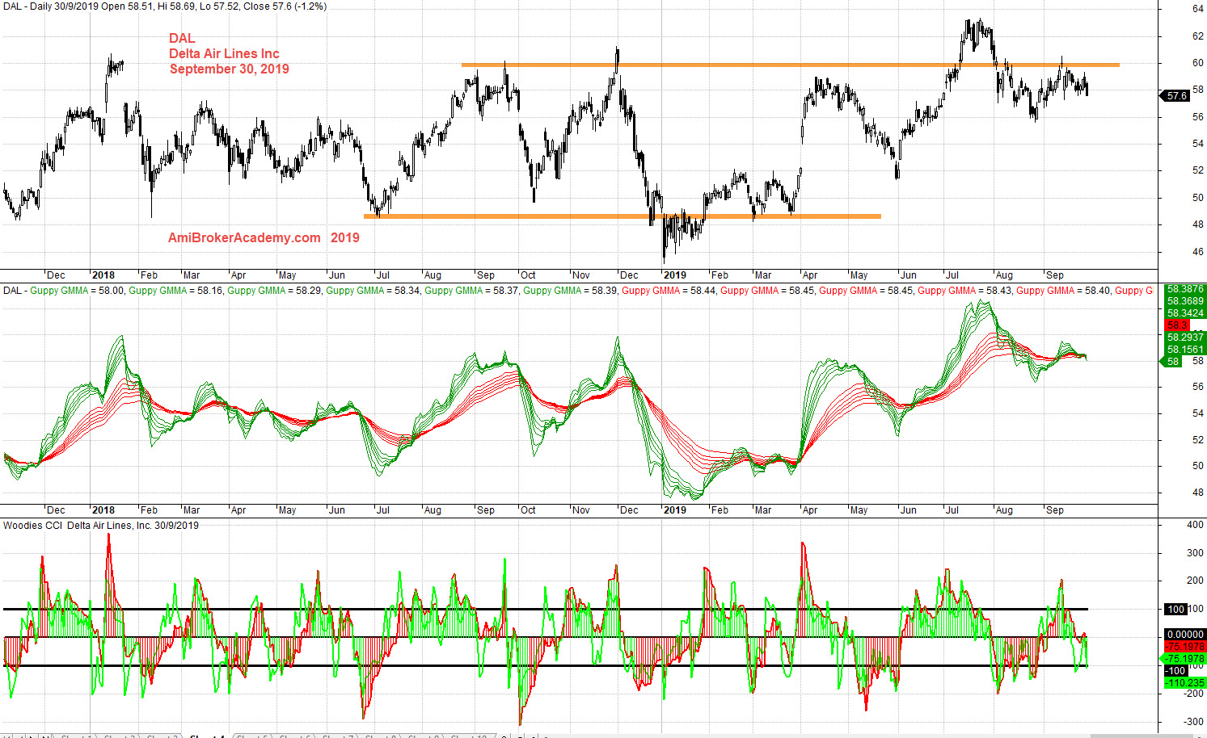
Task: Click the green -110.235 CCI value label
Action: [1184, 683]
